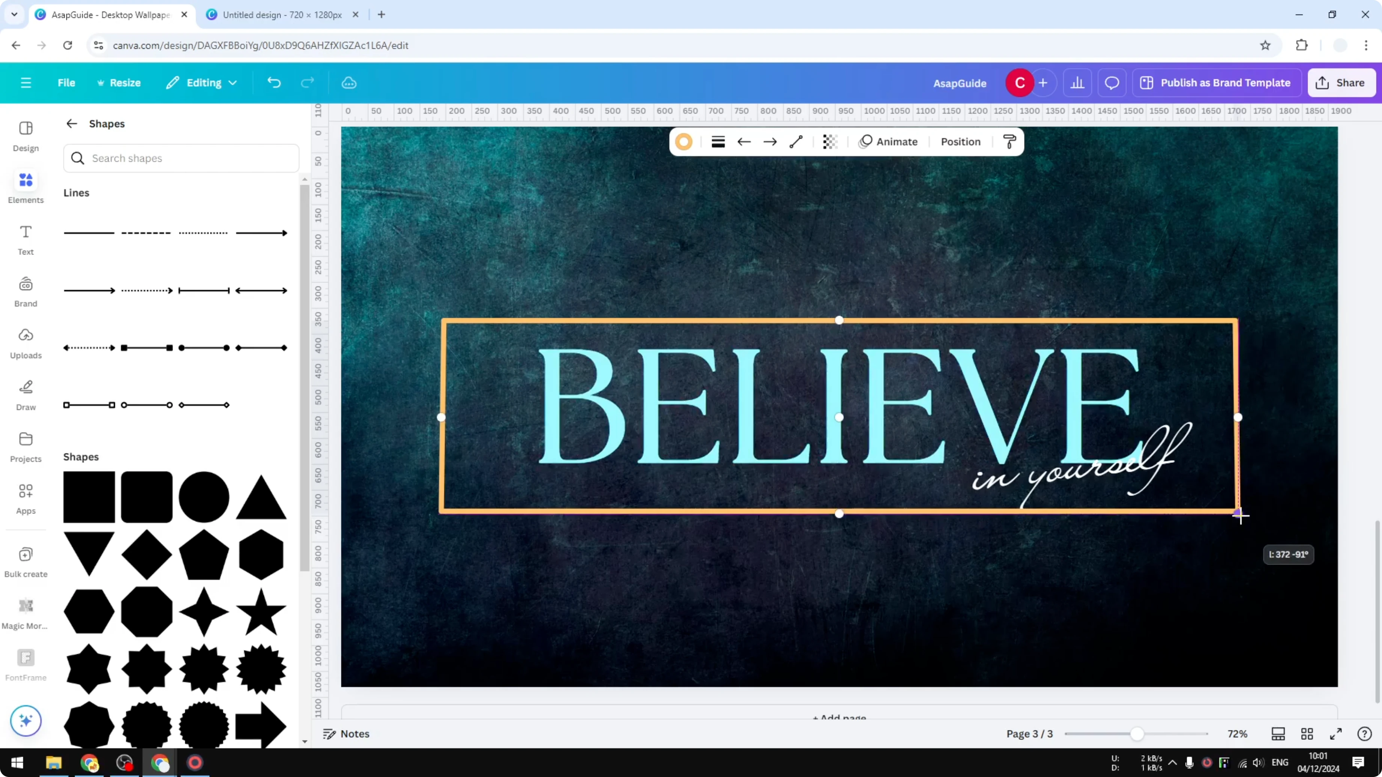
Task: Open the browser tab search chevron
Action: pyautogui.click(x=14, y=15)
